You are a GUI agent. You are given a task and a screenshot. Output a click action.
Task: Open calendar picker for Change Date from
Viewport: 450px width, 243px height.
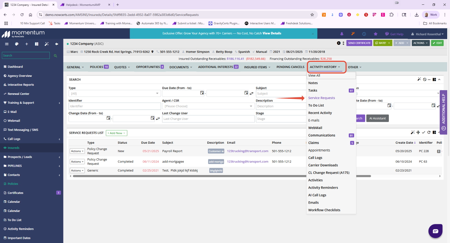pyautogui.click(x=108, y=118)
